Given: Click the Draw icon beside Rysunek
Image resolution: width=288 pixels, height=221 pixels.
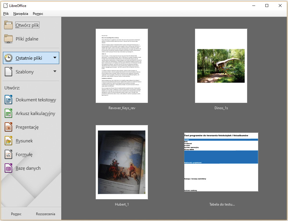Looking at the screenshot, I should pos(8,141).
